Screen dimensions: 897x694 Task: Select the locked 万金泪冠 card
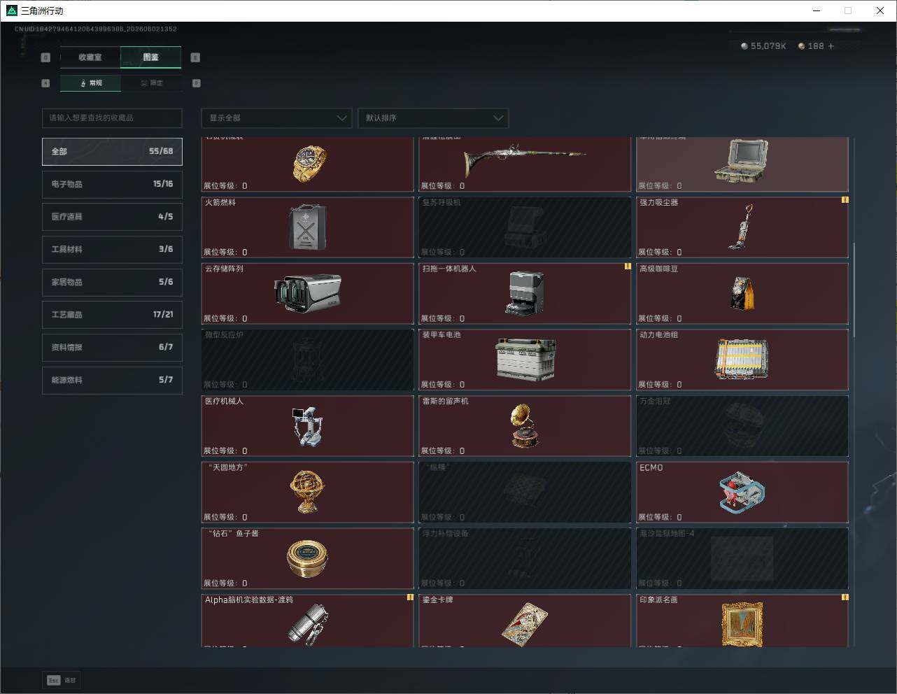(x=742, y=426)
